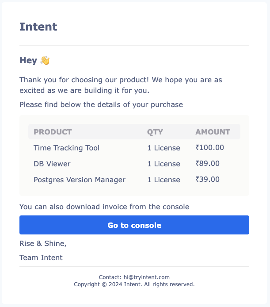Image resolution: width=270 pixels, height=307 pixels.
Task: Click the ₹89.00 amount
Action: (207, 163)
